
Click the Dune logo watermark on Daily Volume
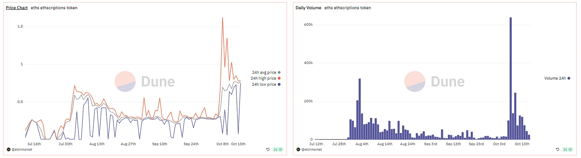tap(434, 81)
